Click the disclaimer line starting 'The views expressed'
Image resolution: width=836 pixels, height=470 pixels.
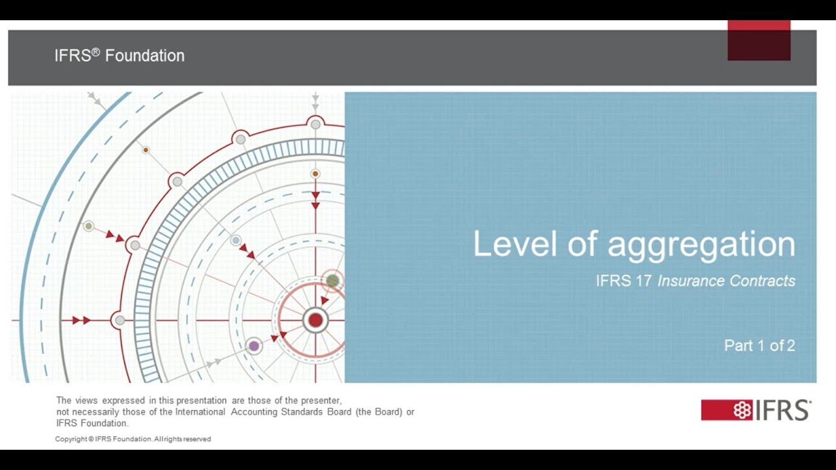point(199,400)
